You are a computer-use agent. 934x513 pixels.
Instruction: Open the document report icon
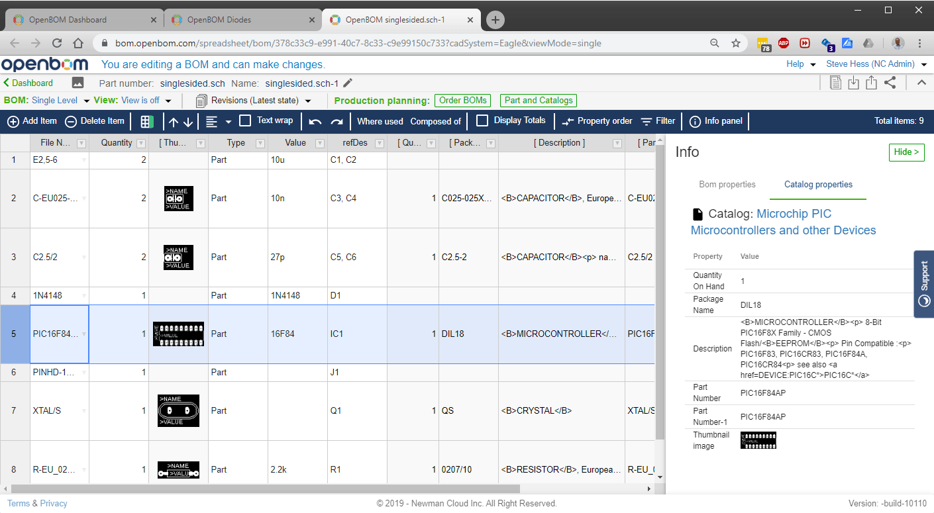(836, 83)
